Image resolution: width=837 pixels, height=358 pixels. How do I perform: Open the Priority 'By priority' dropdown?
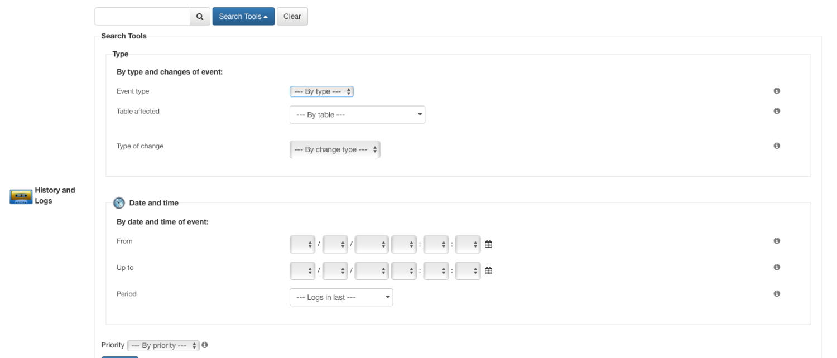click(x=163, y=346)
